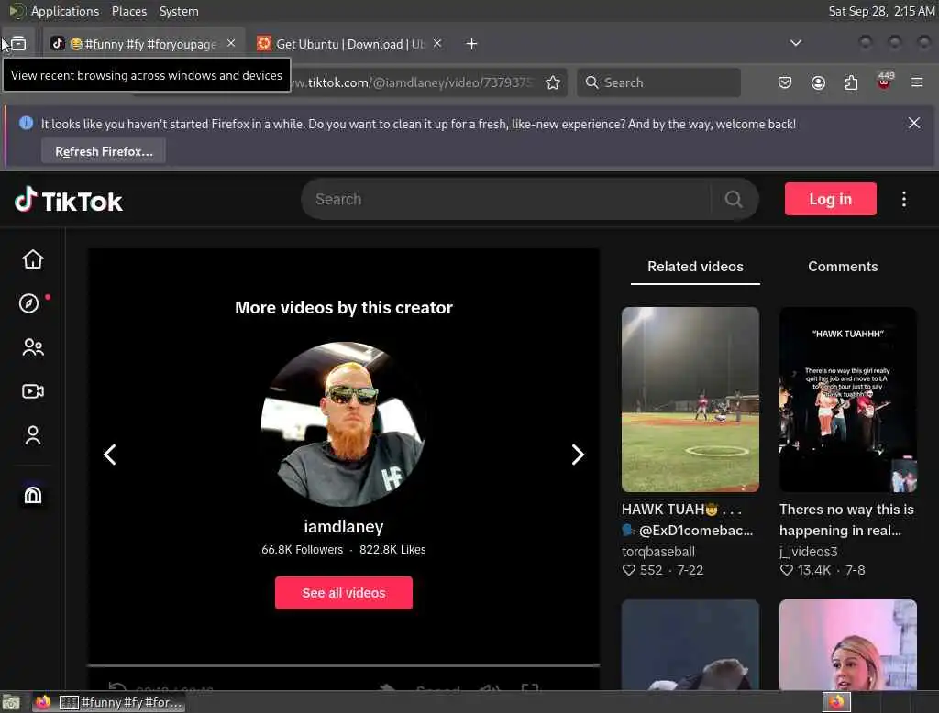Open the "HAWK TUAHHH" concert video thumbnail
Screen dimensions: 939x713
click(x=847, y=400)
